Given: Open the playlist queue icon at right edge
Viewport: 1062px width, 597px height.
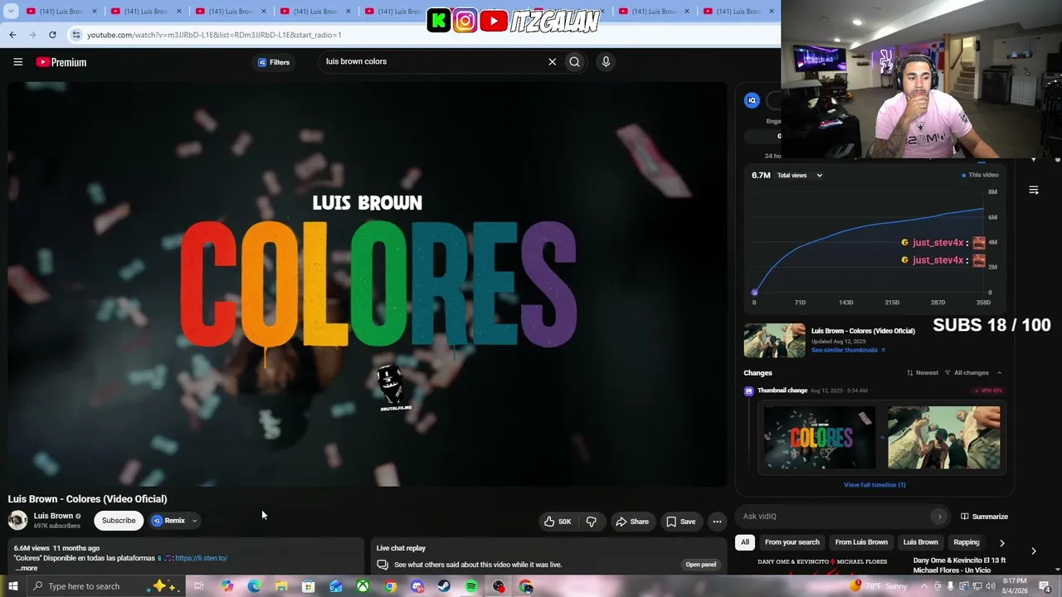Looking at the screenshot, I should click(1034, 190).
